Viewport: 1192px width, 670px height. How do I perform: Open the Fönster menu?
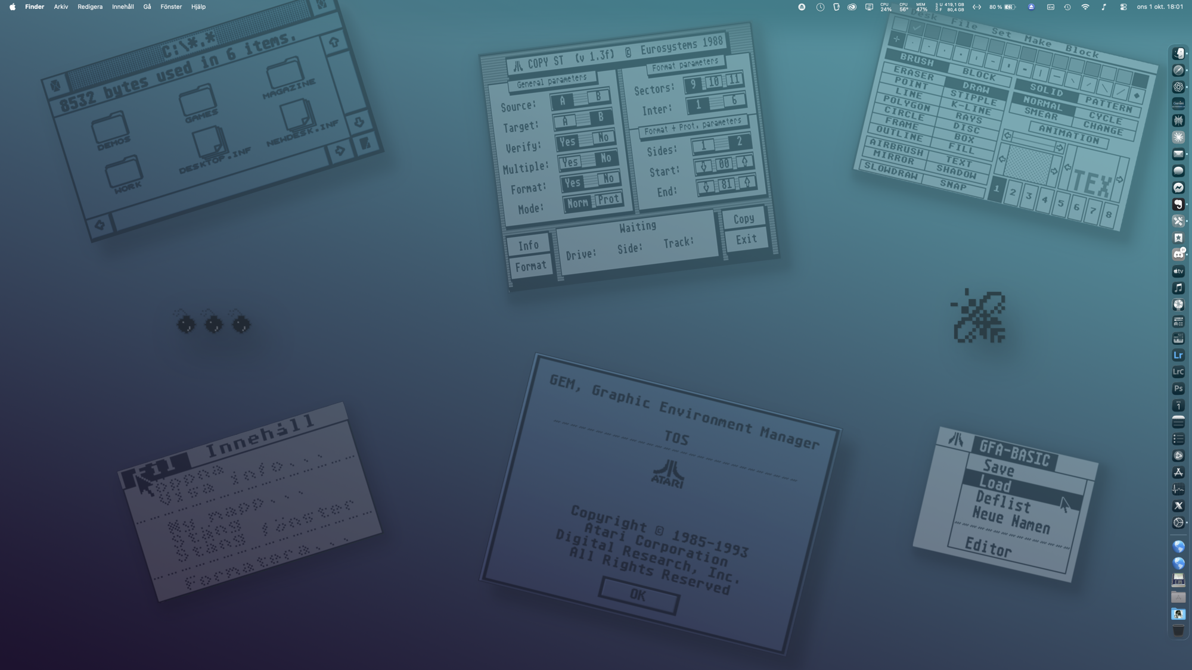tap(171, 7)
